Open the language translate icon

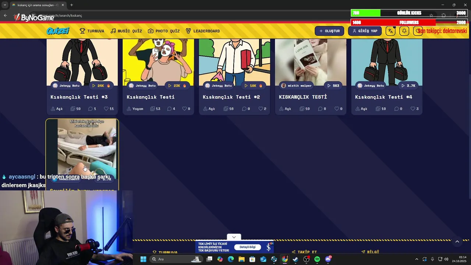point(390,31)
